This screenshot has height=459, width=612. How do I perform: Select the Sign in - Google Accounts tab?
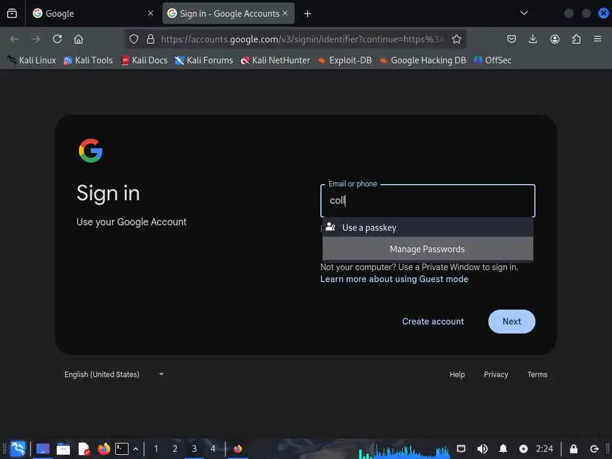click(228, 13)
